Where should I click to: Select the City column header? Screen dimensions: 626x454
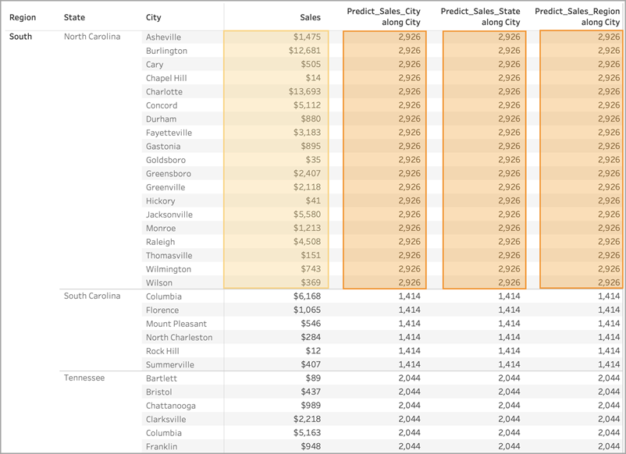[153, 18]
